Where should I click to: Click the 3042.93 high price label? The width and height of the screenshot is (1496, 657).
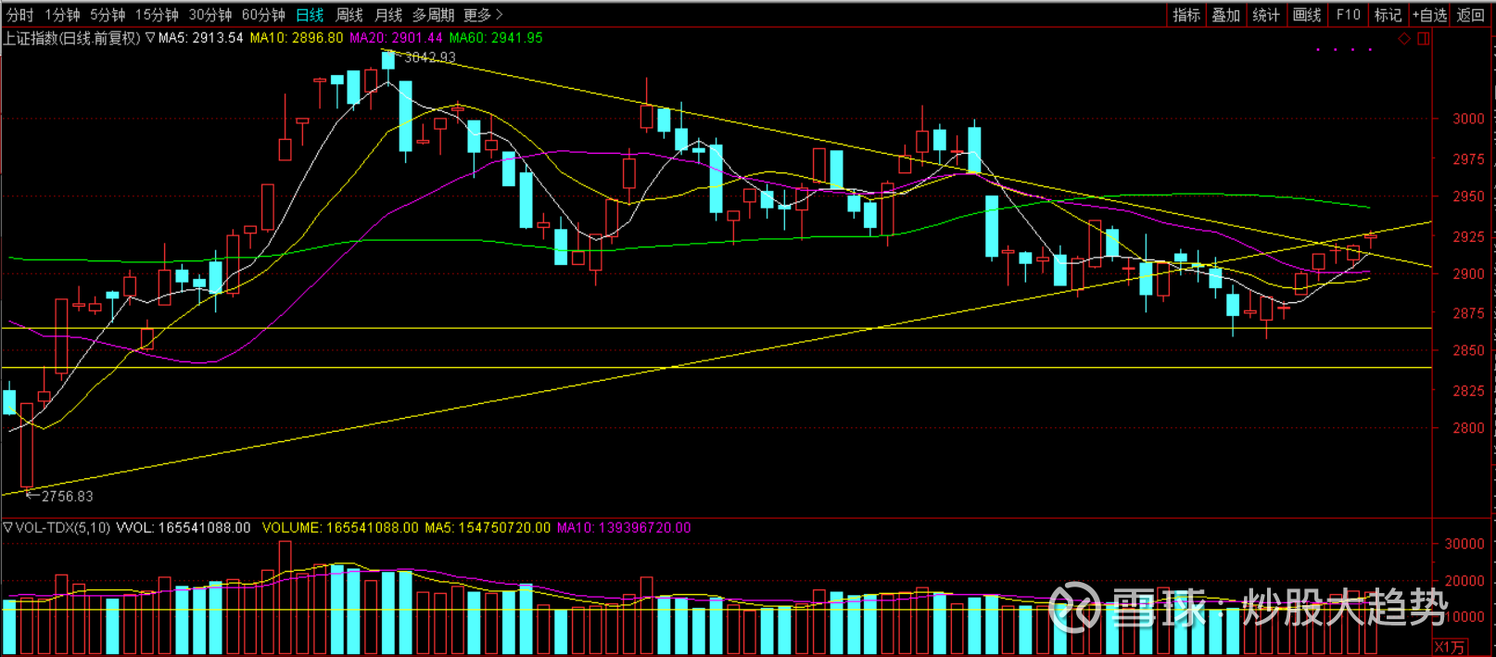430,57
